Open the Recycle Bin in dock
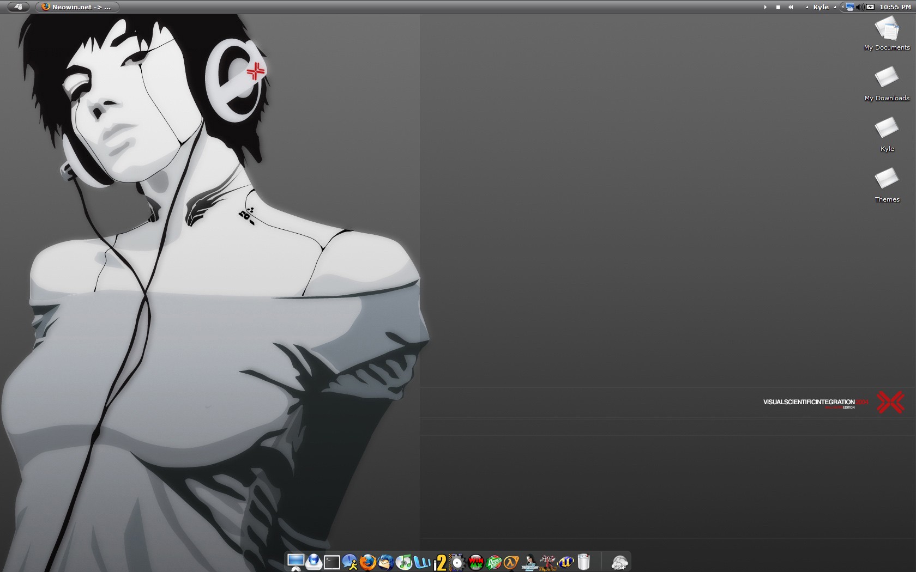This screenshot has width=916, height=572. pos(583,562)
